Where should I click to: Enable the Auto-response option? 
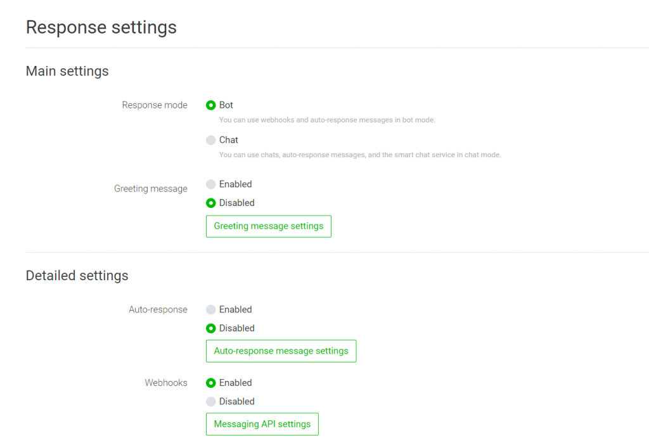[x=211, y=310]
